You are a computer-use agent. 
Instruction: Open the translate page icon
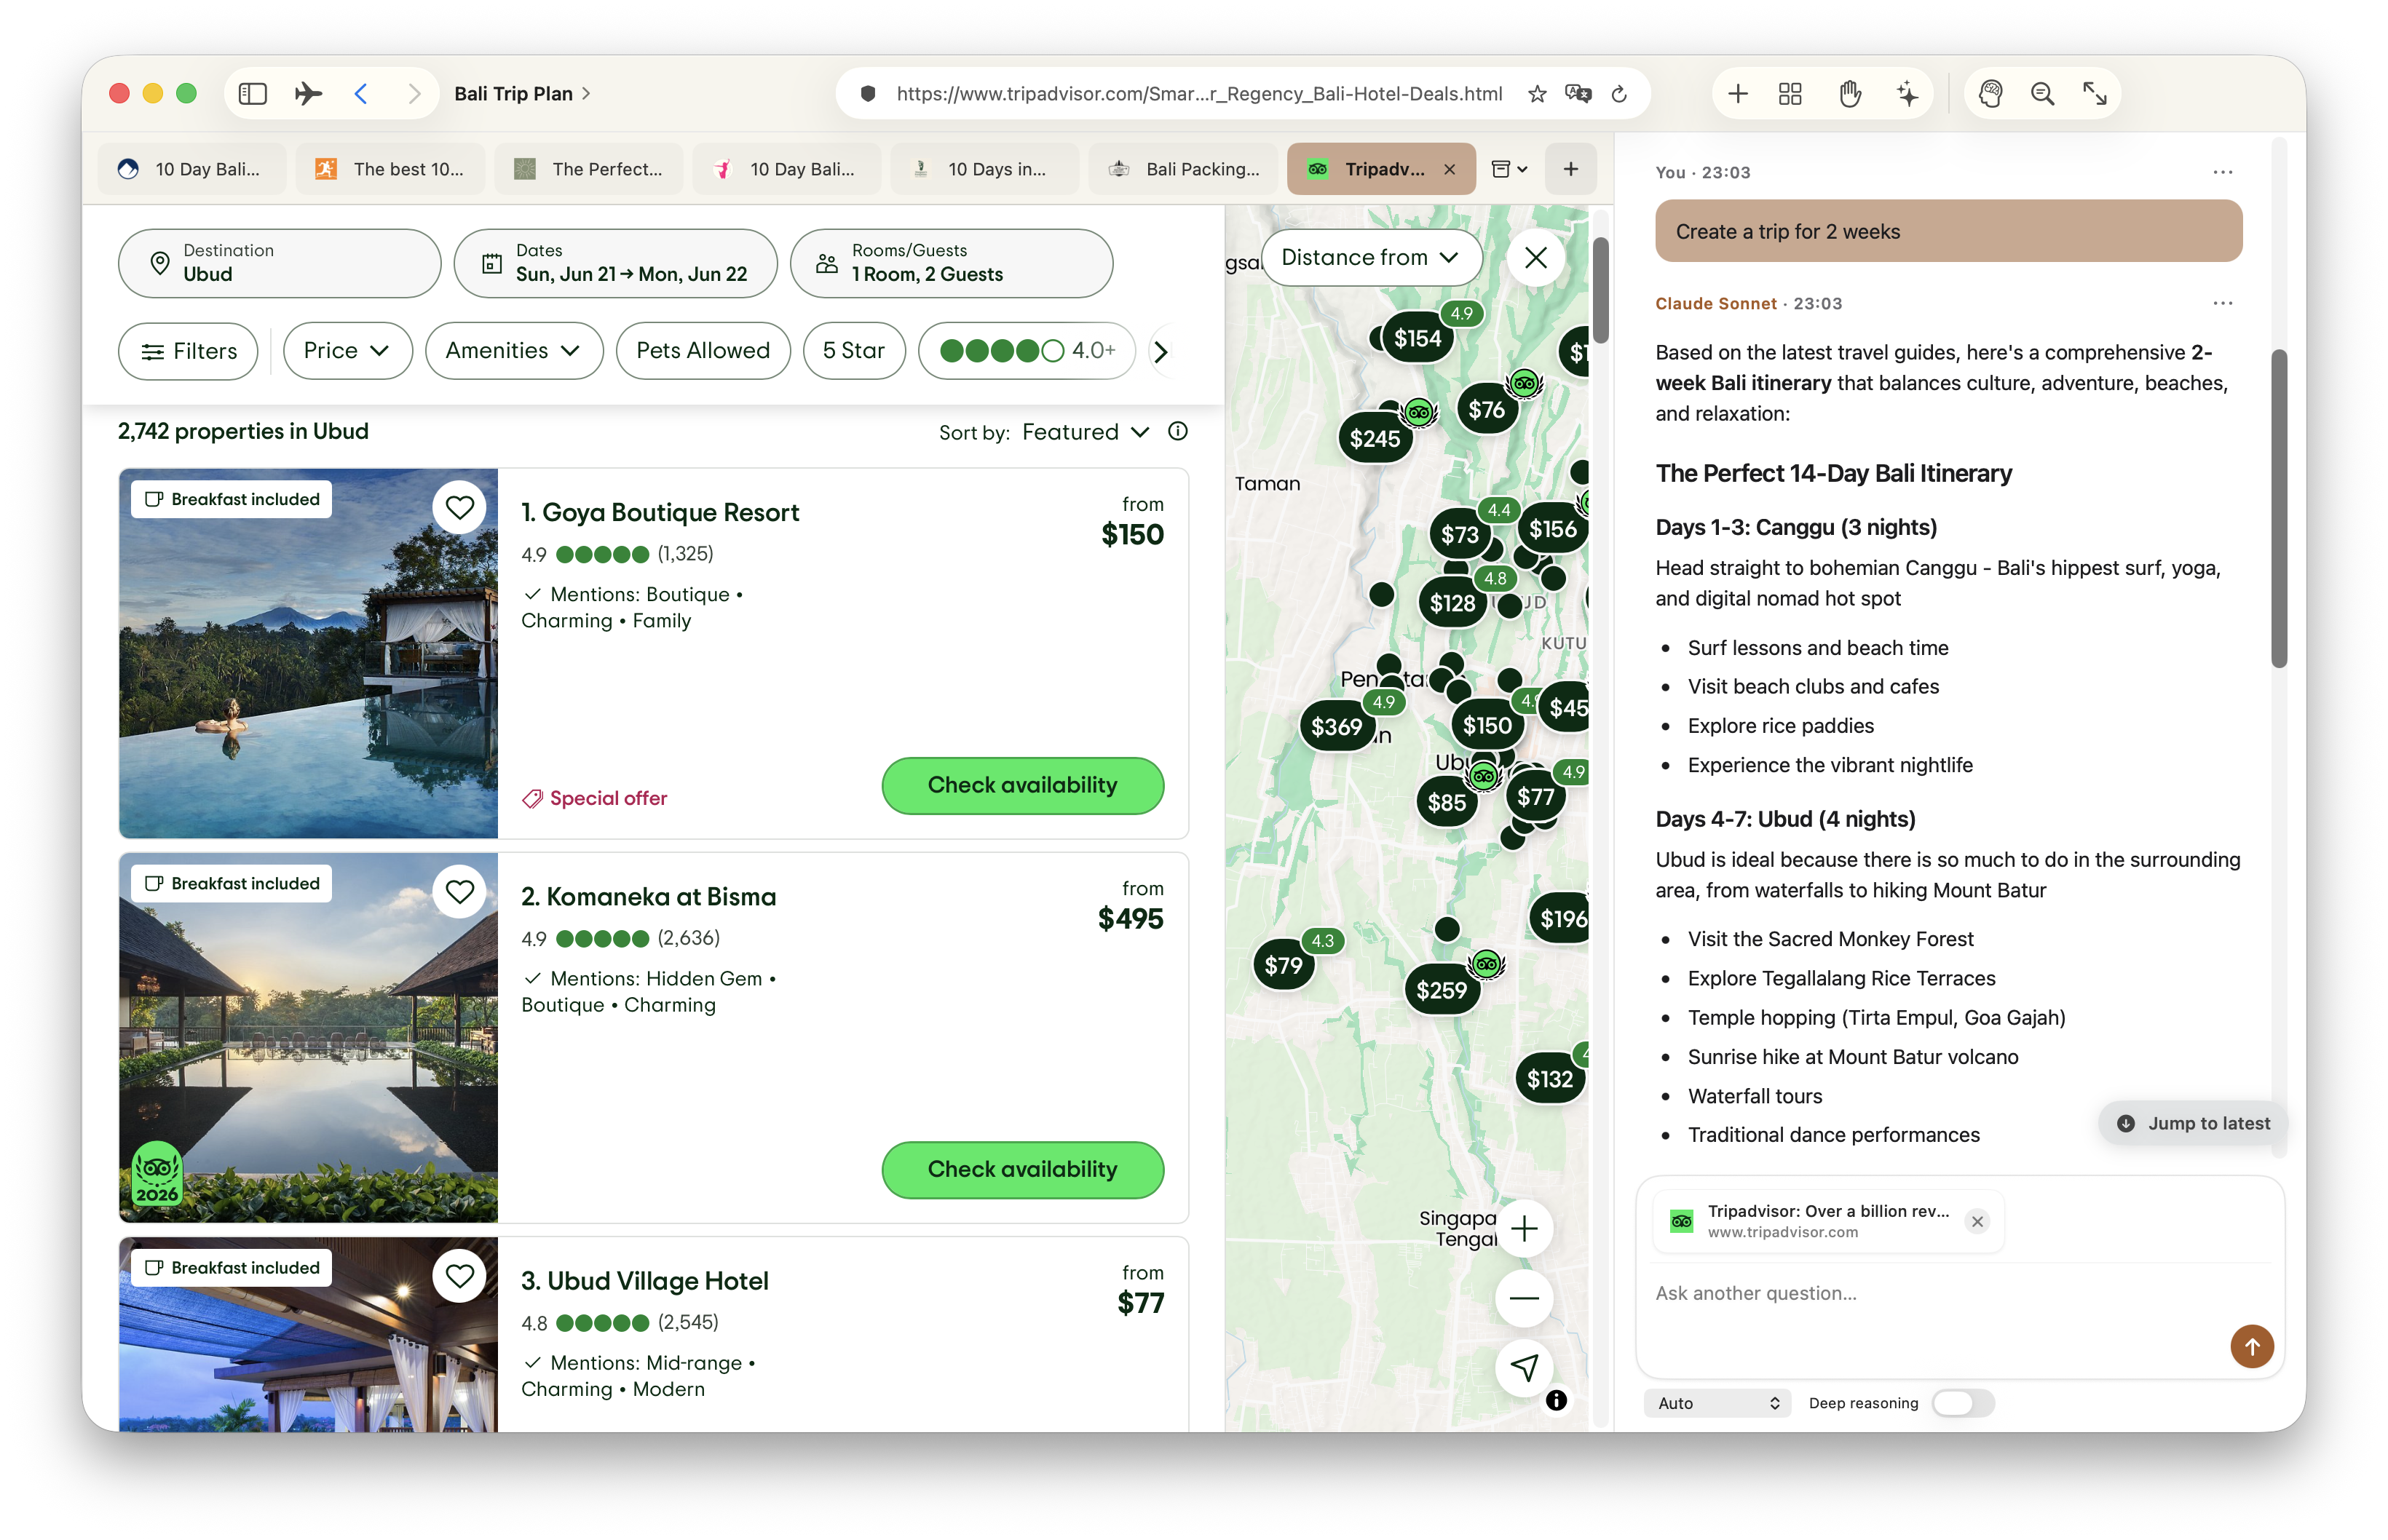[x=1578, y=94]
